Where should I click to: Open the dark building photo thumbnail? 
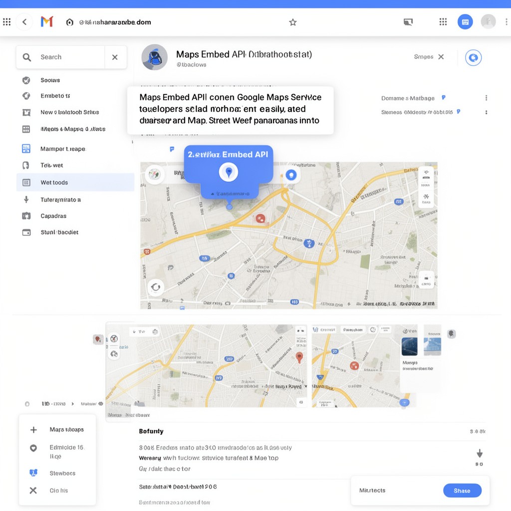[409, 346]
